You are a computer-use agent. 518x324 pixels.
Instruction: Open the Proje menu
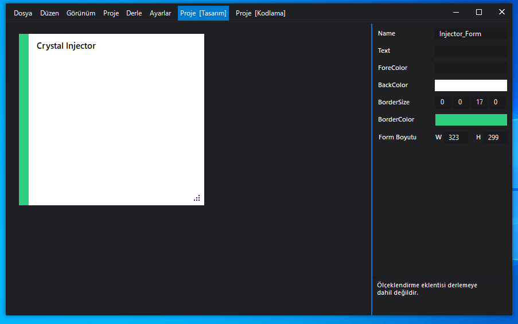tap(111, 13)
